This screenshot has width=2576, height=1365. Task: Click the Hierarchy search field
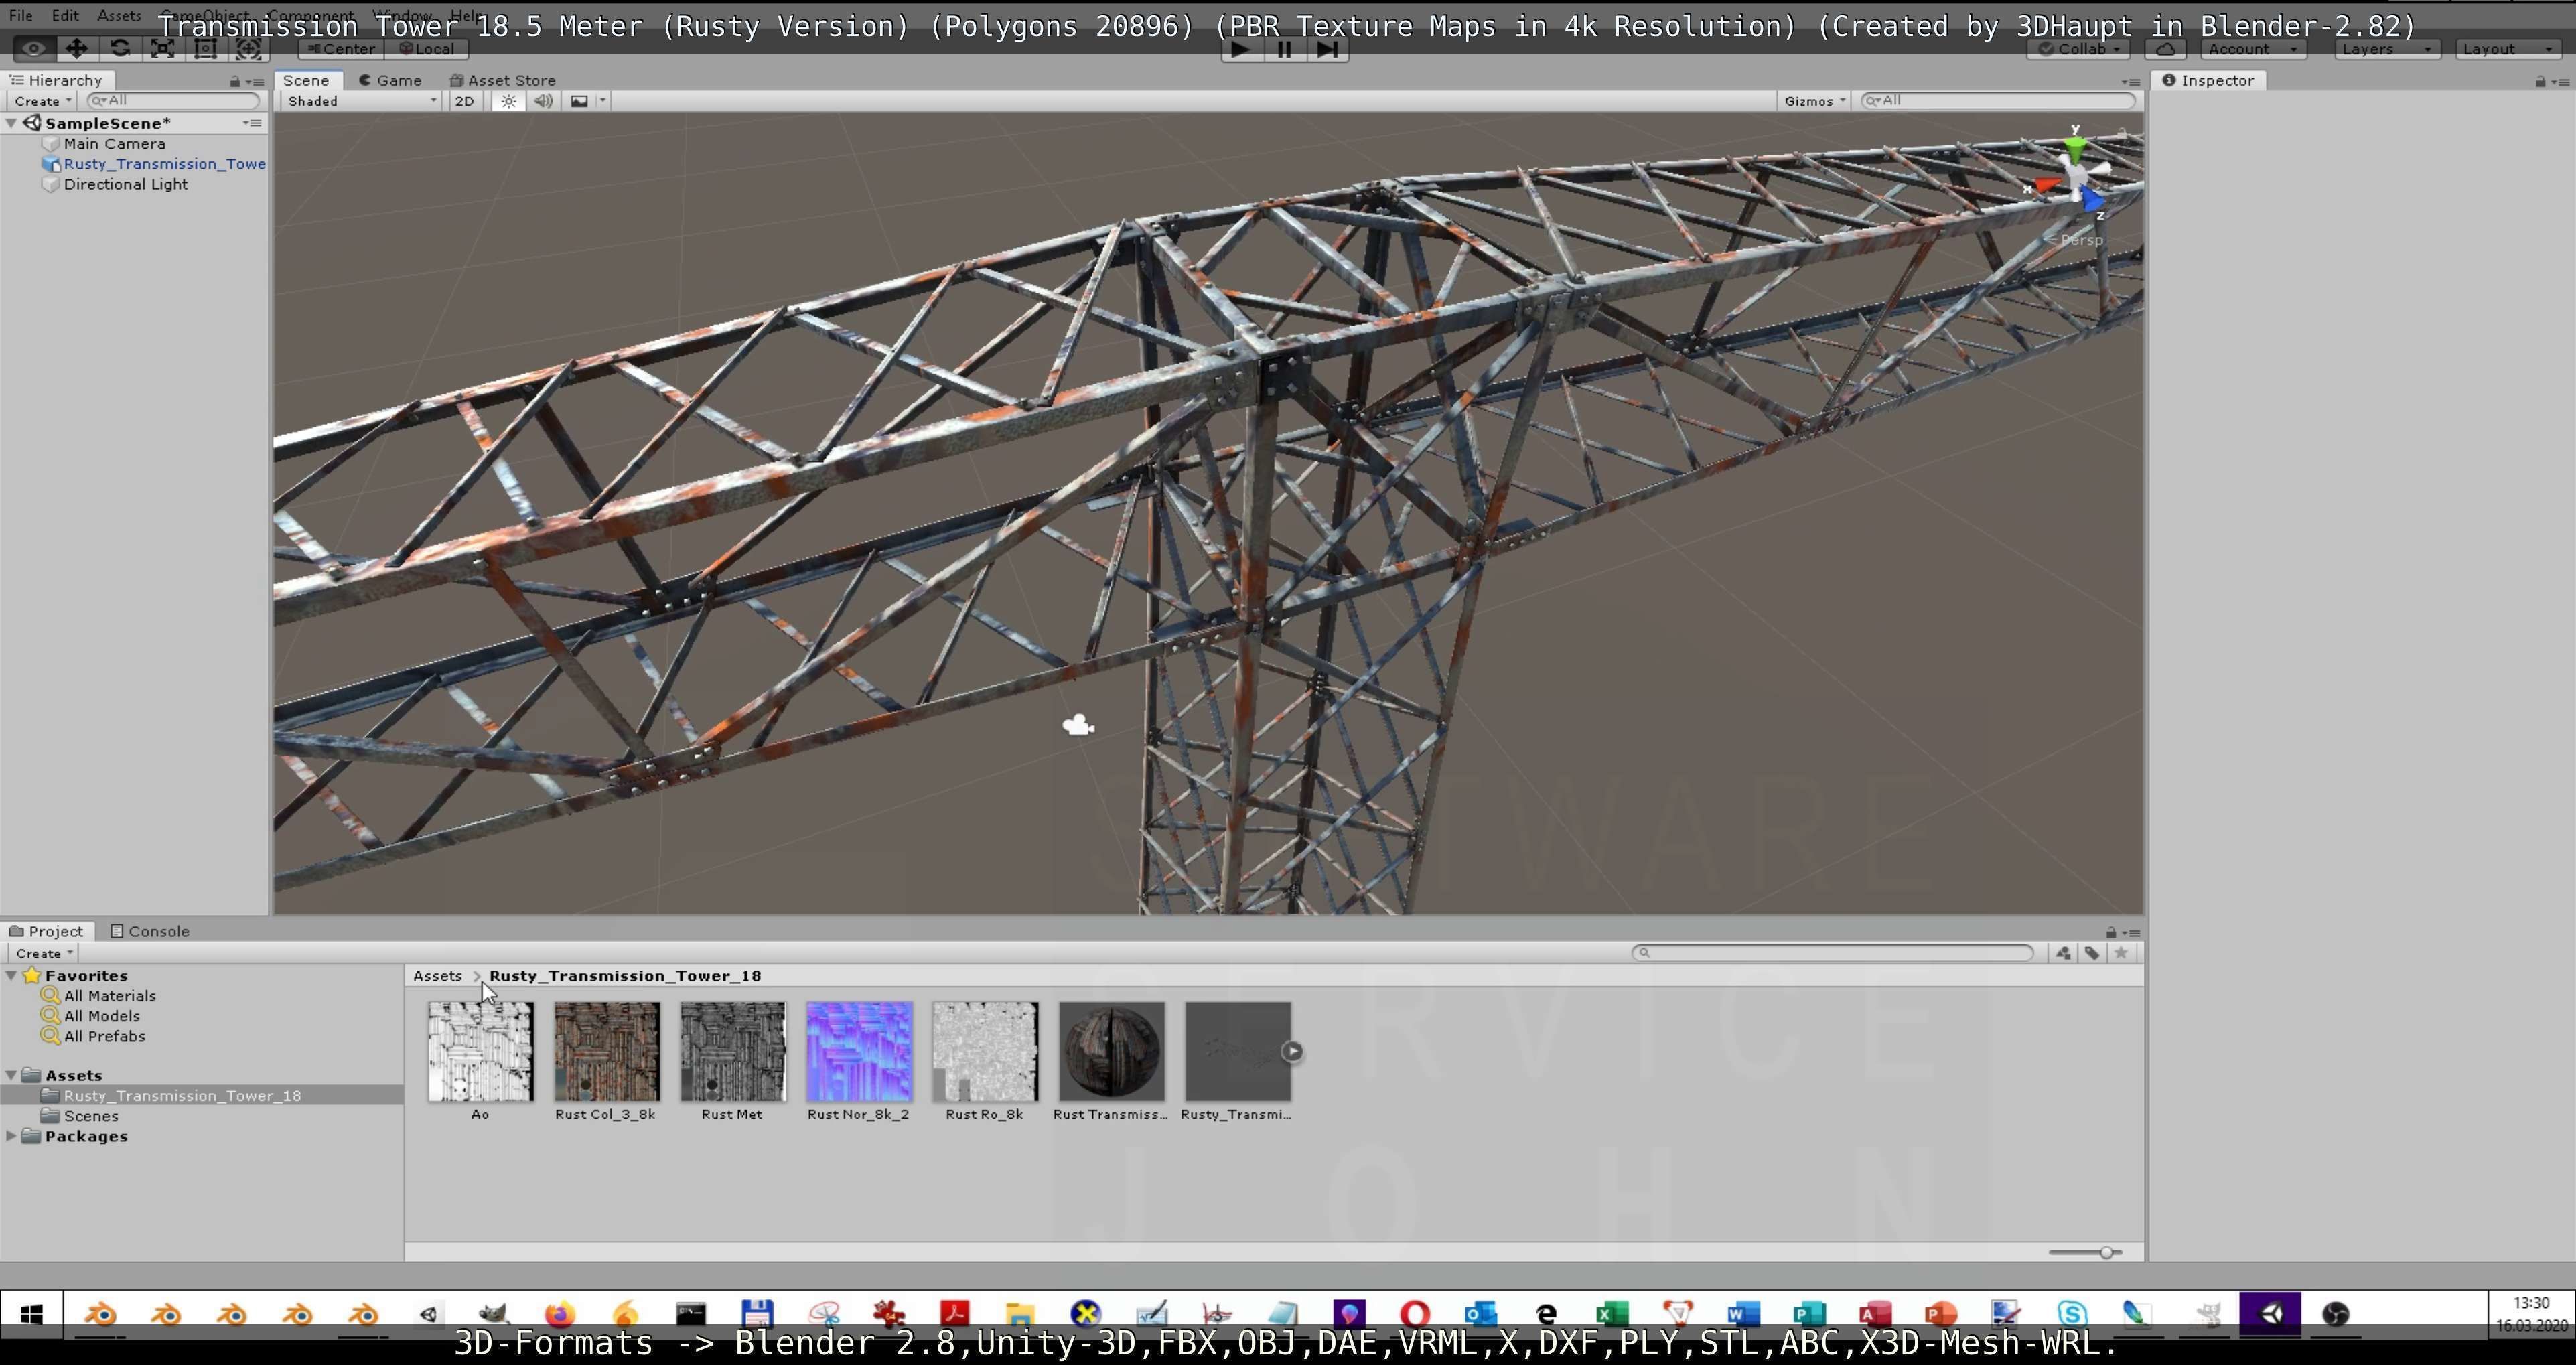coord(174,100)
